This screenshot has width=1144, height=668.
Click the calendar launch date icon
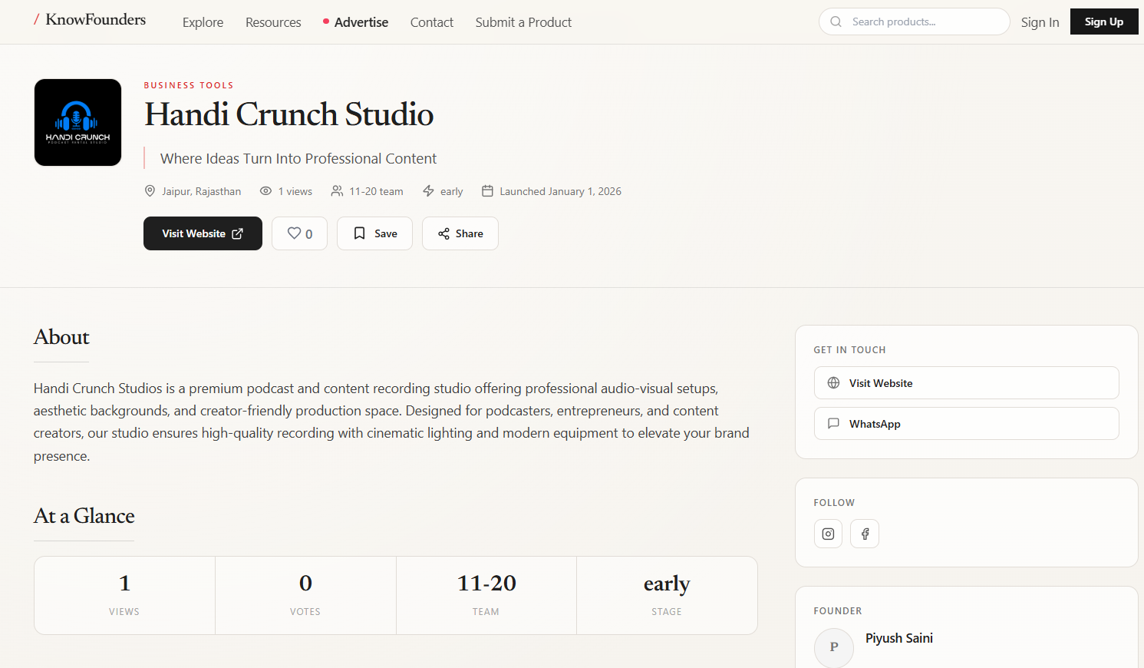(x=487, y=190)
